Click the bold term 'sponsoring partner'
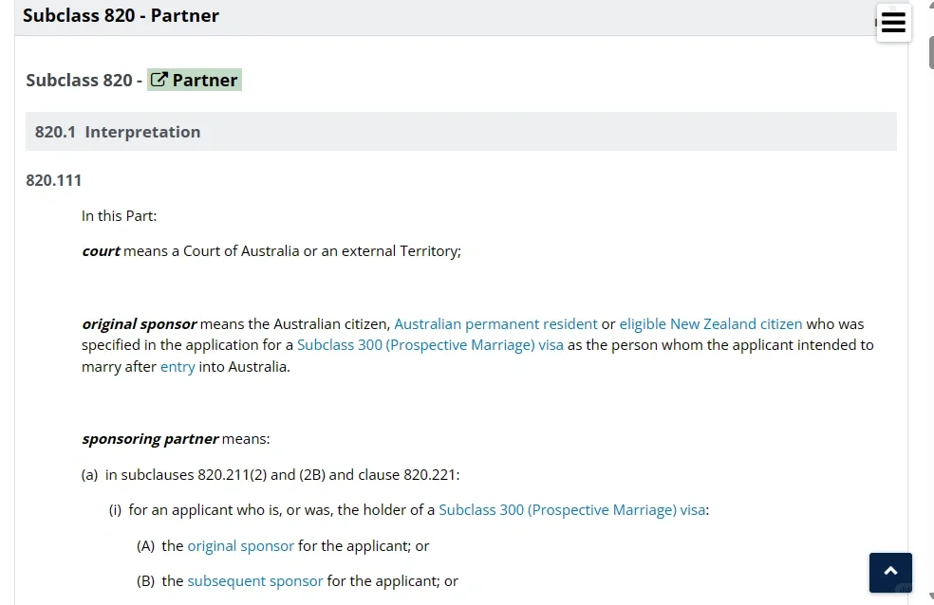 pyautogui.click(x=150, y=439)
